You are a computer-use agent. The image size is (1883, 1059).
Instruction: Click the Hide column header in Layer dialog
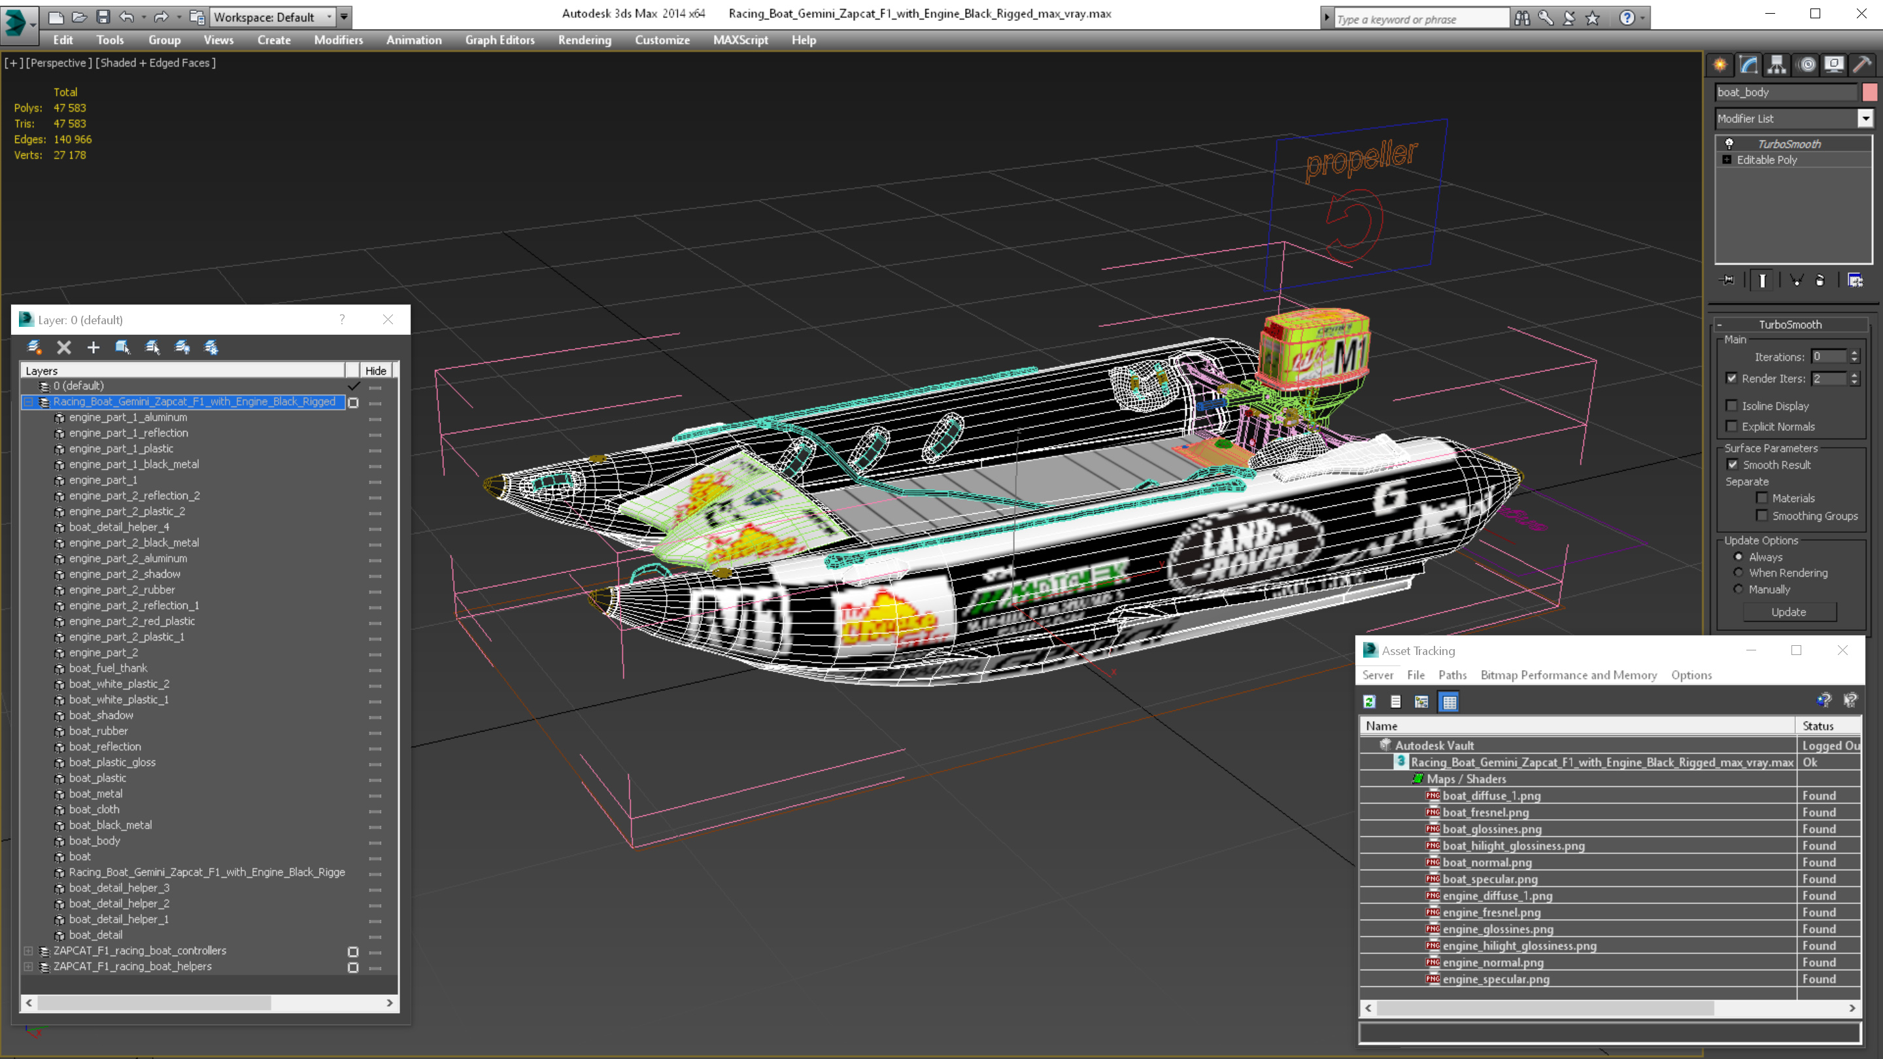pos(376,371)
